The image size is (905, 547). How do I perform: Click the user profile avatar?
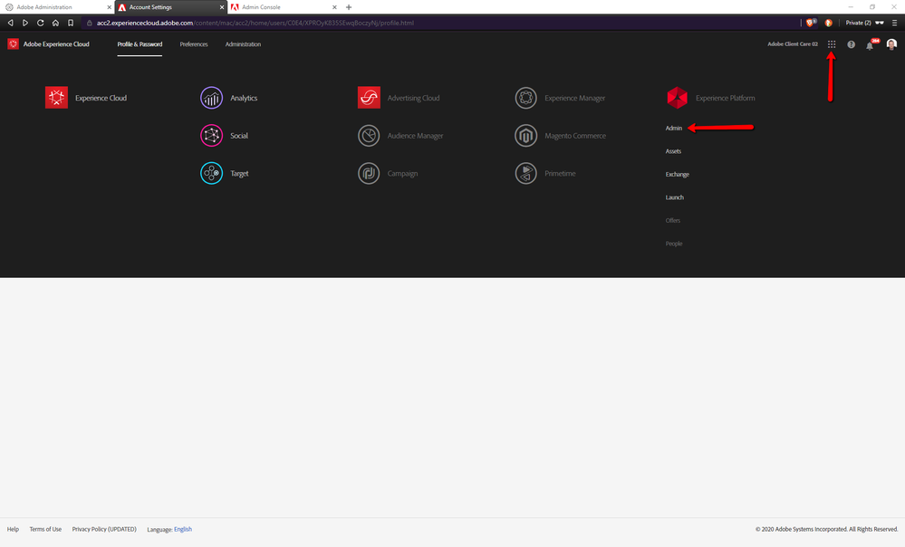(x=891, y=44)
